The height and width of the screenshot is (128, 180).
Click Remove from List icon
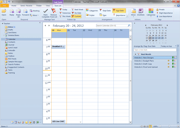coord(54,13)
